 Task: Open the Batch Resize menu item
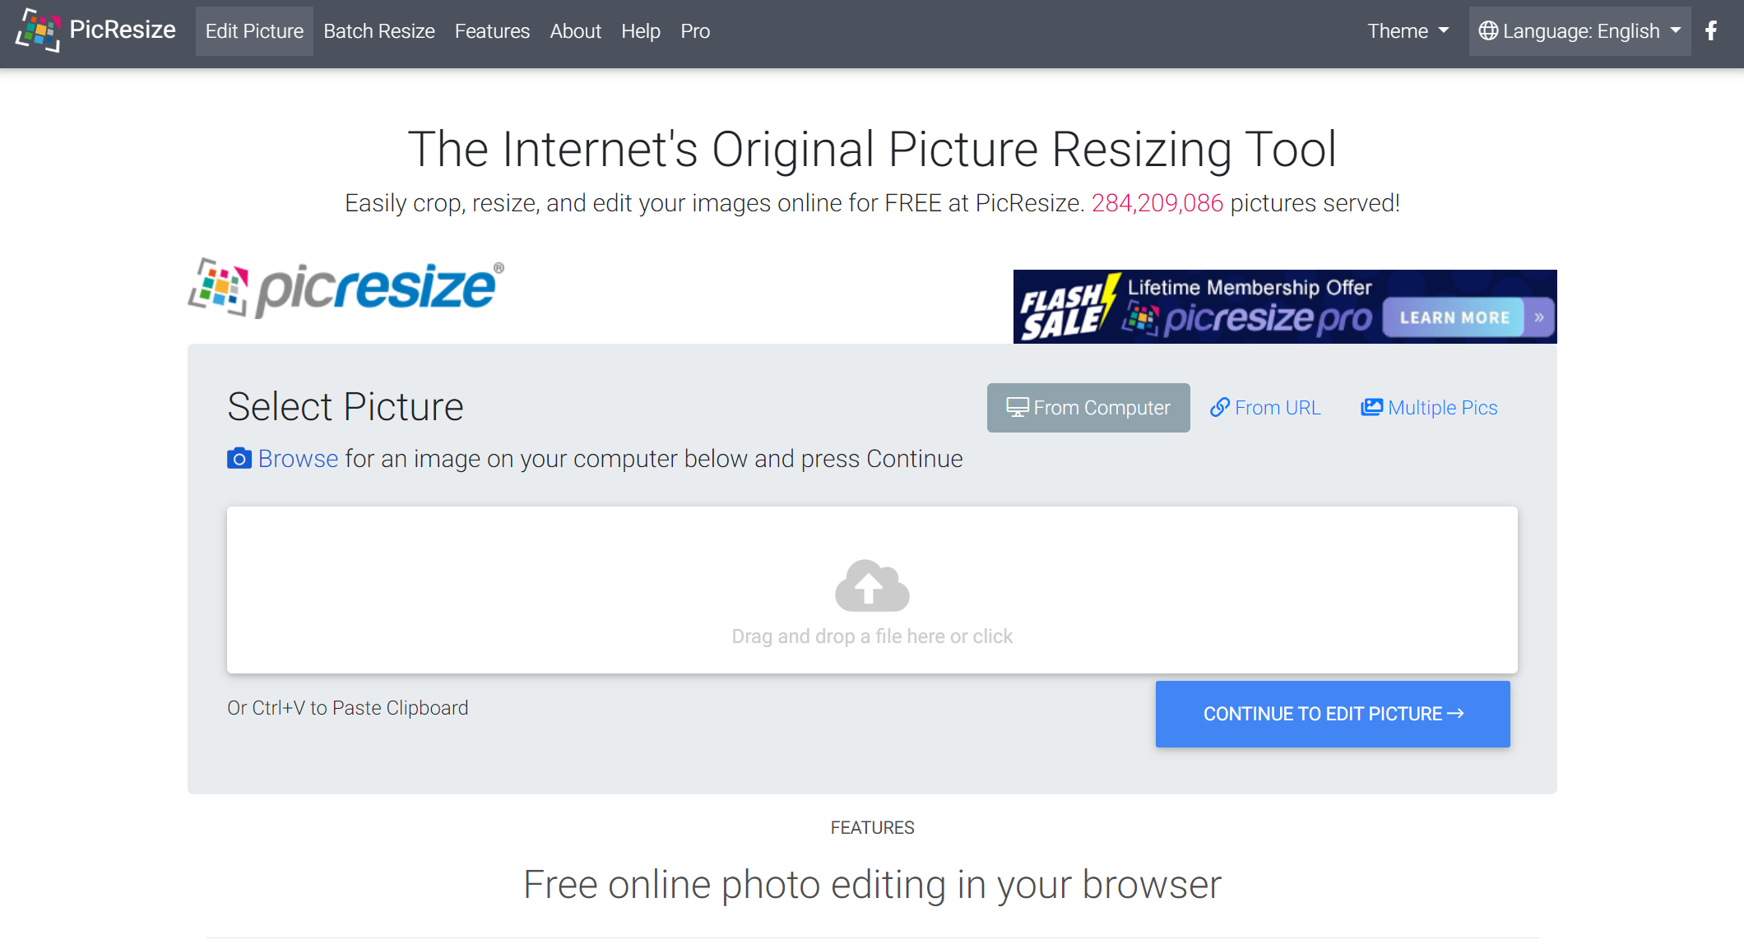click(380, 31)
